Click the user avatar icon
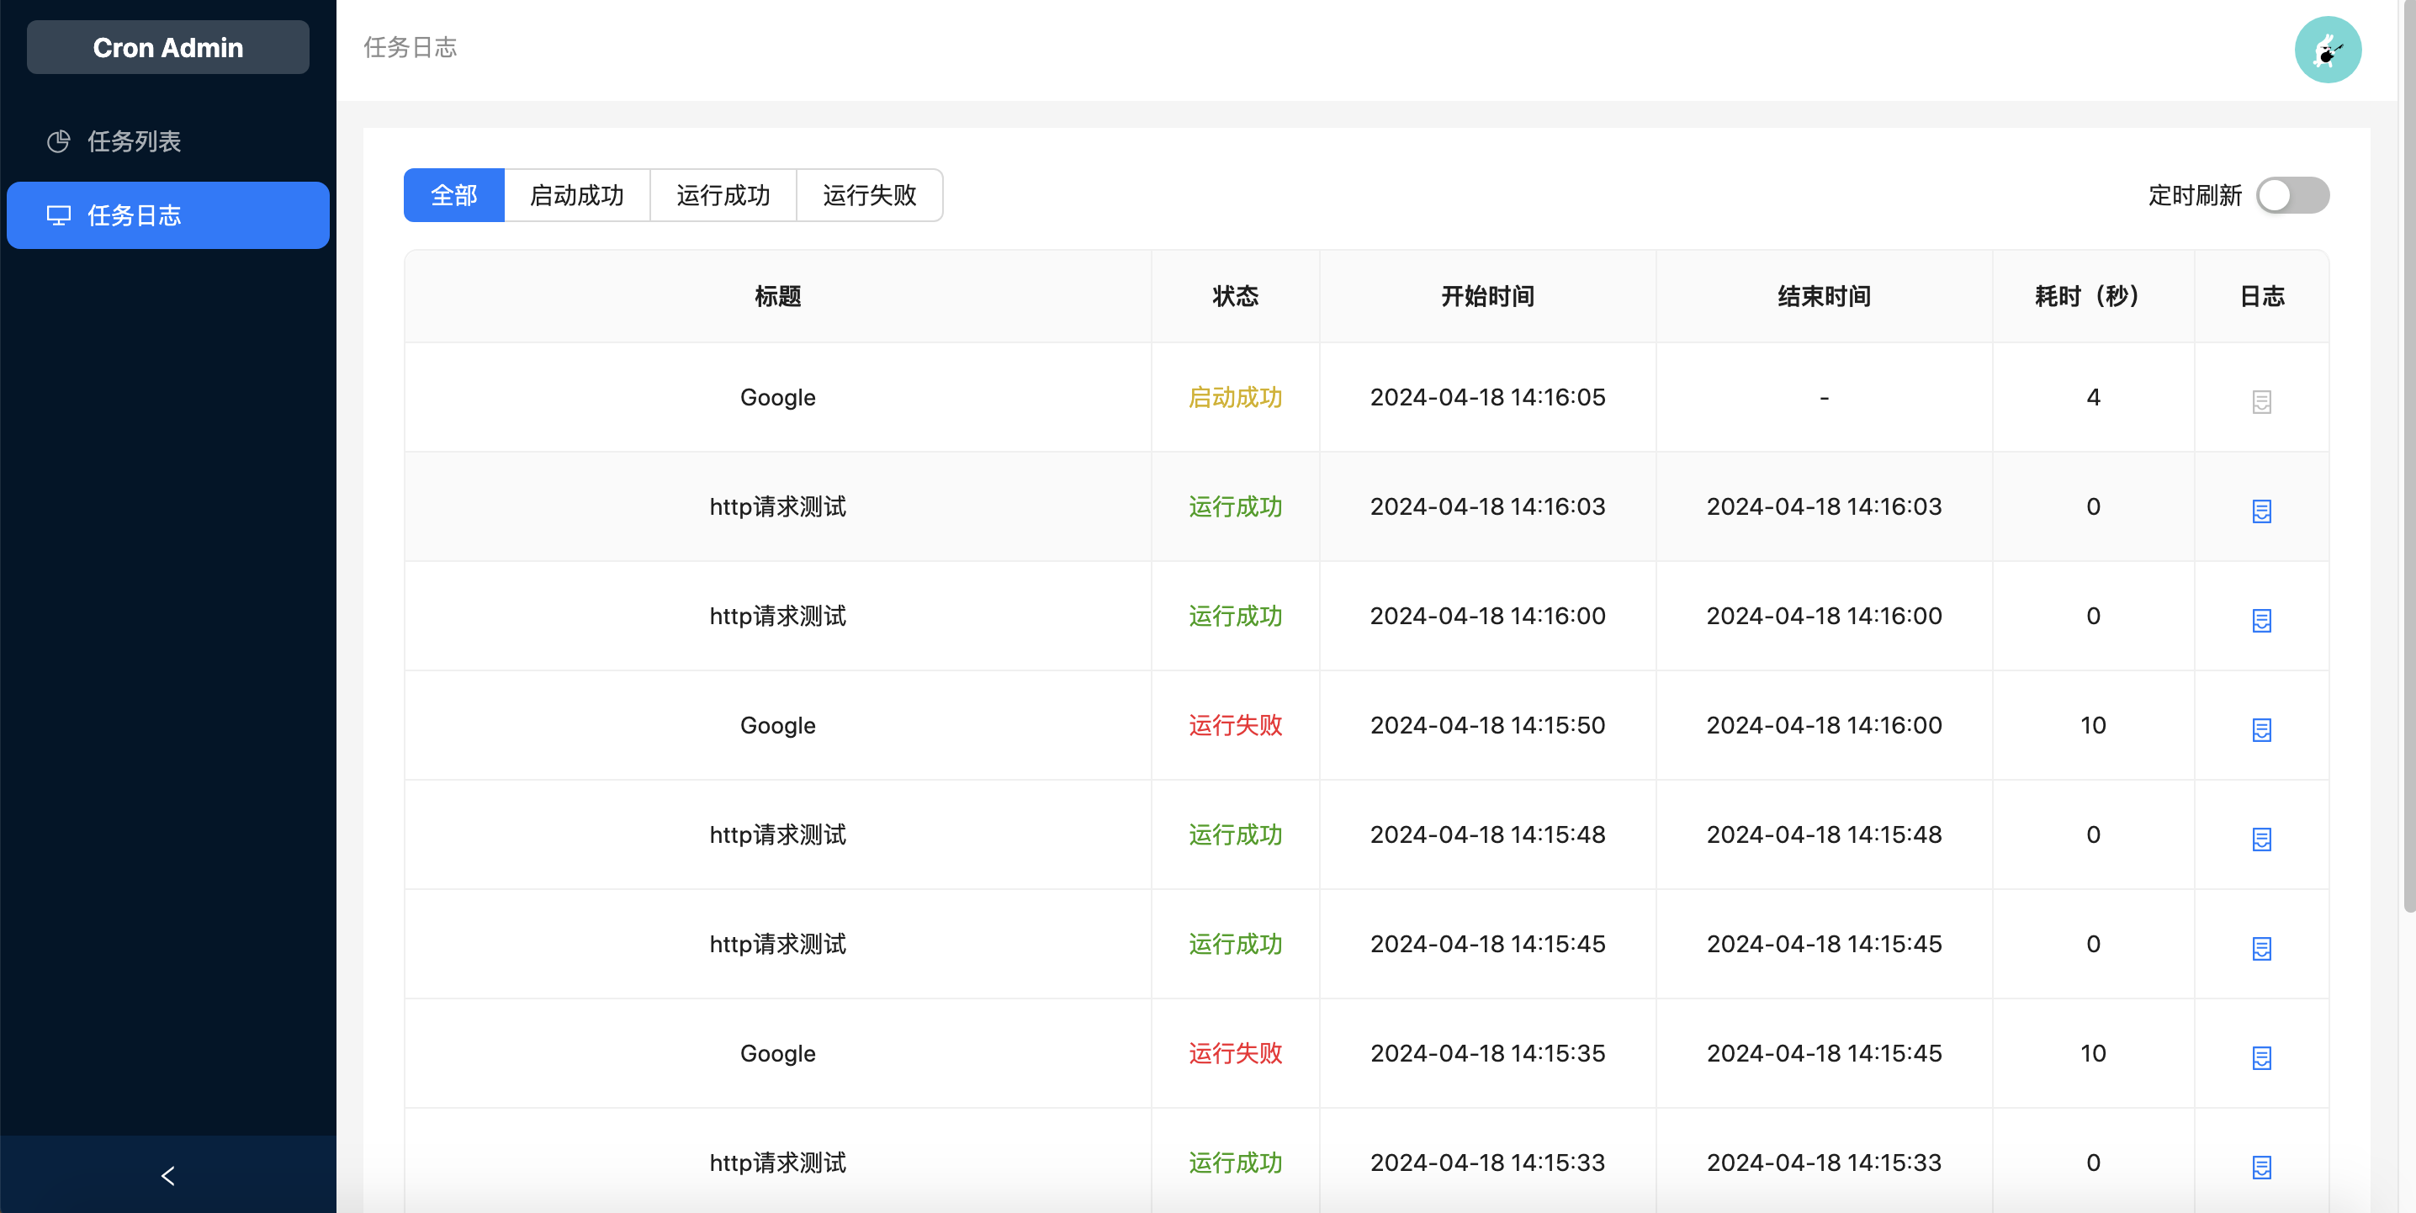 tap(2327, 50)
